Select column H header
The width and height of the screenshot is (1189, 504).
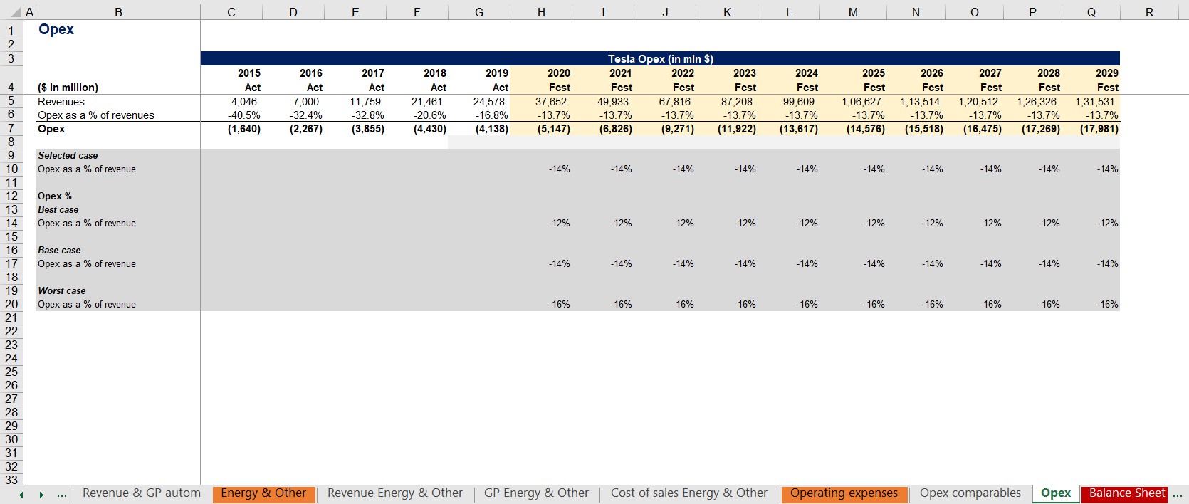click(541, 12)
